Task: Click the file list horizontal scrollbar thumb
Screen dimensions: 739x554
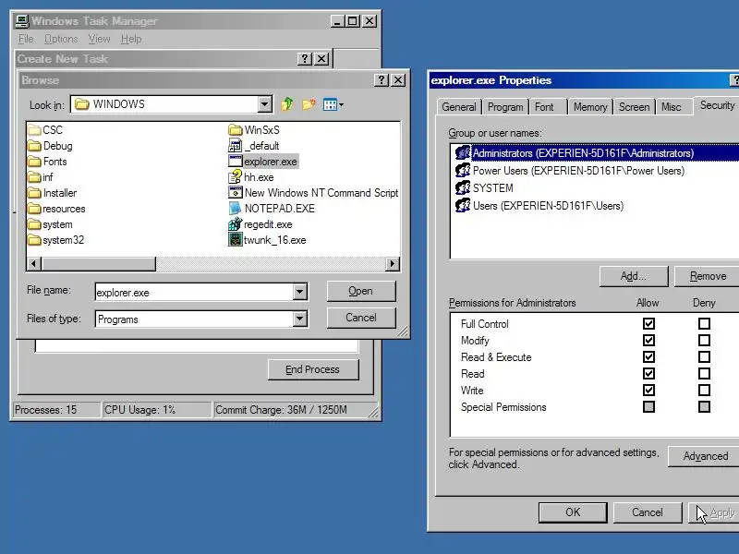Action: (x=98, y=263)
